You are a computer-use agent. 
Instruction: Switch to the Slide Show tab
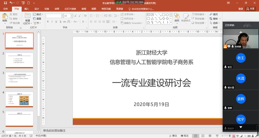tap(70, 9)
